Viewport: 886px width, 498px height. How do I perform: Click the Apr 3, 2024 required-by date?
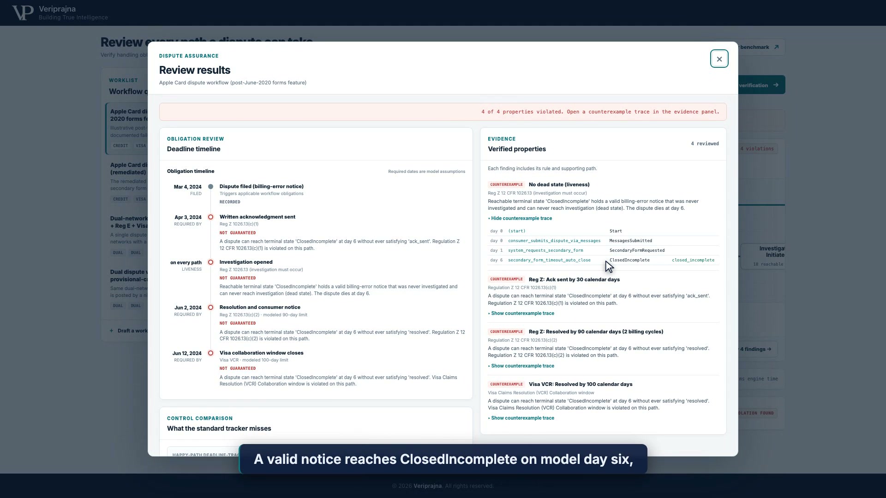pos(188,218)
